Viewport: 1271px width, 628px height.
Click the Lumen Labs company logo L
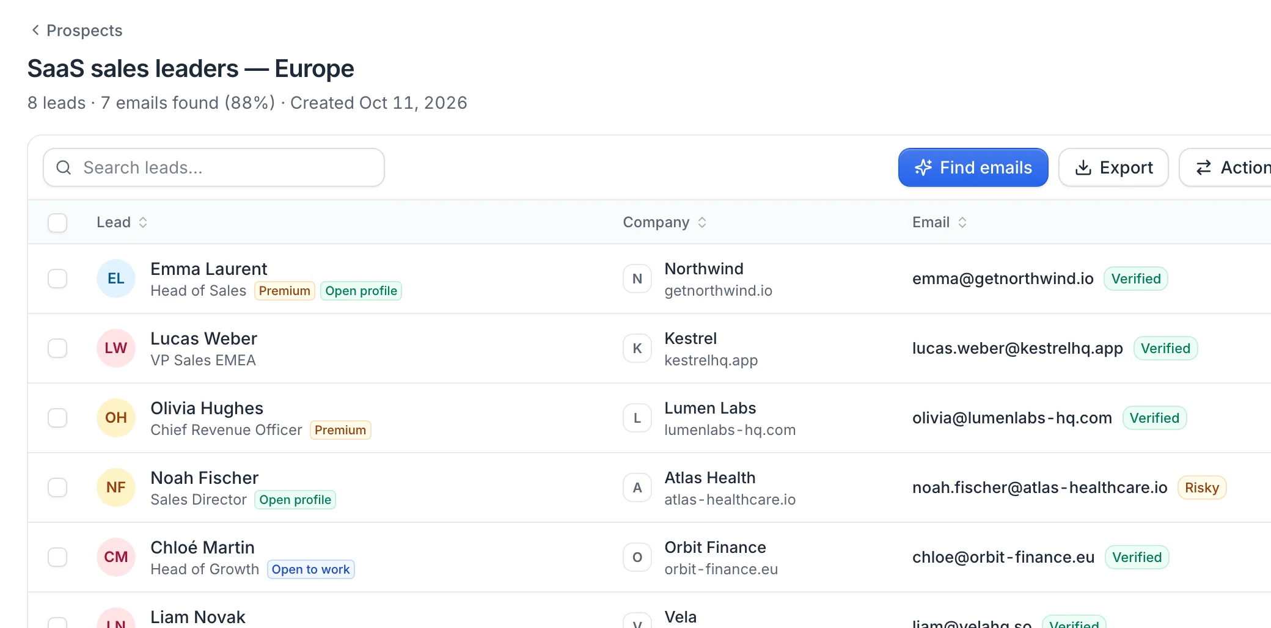pos(637,418)
